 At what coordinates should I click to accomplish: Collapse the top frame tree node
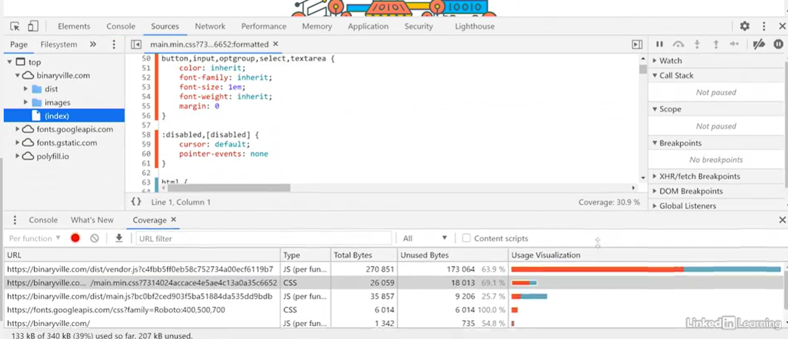10,62
